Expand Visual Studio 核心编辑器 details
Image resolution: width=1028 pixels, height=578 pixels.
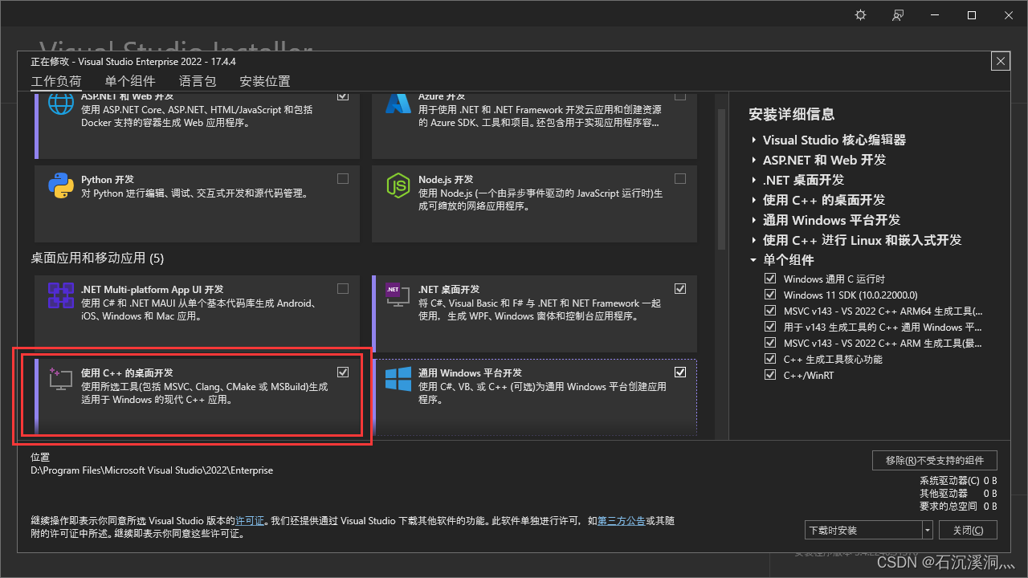point(754,140)
